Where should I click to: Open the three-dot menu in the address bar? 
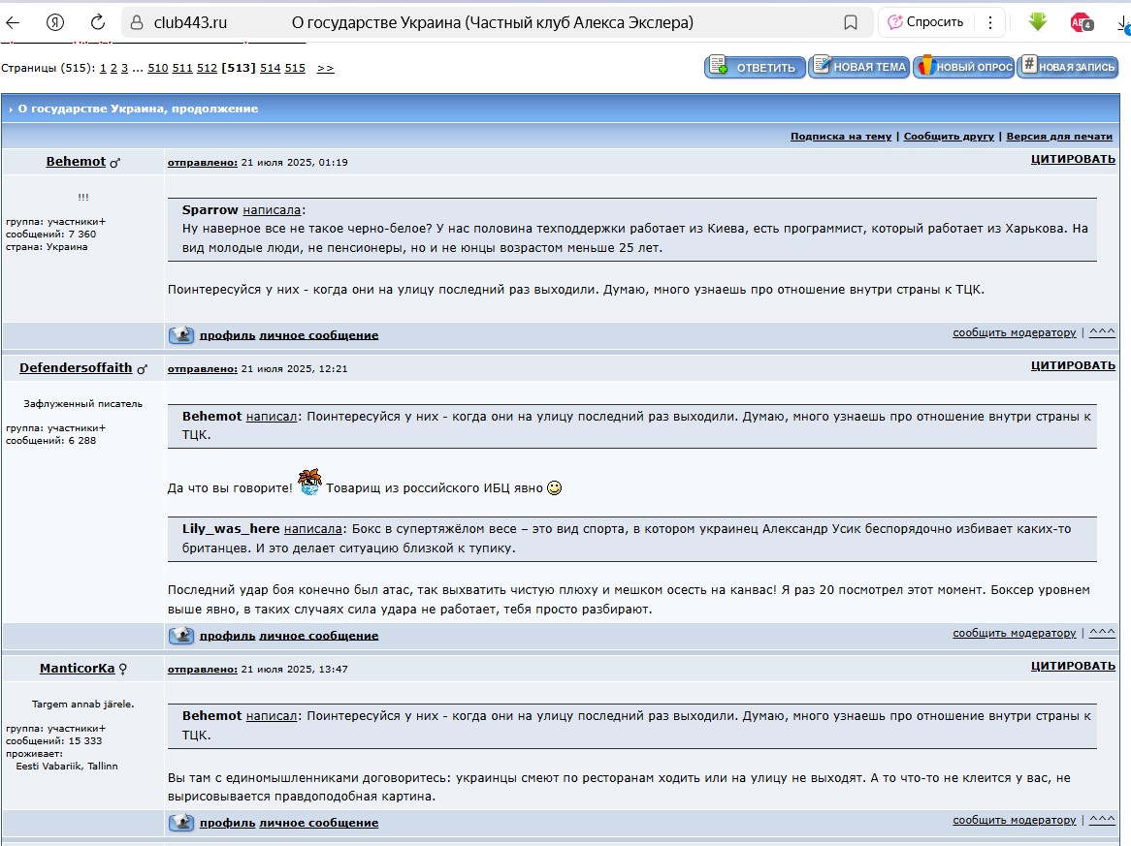990,23
